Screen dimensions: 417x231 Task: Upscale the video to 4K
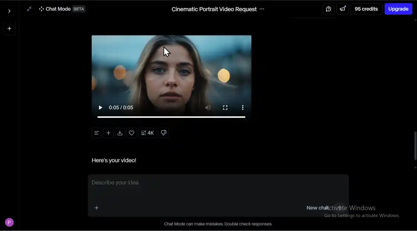pos(148,133)
